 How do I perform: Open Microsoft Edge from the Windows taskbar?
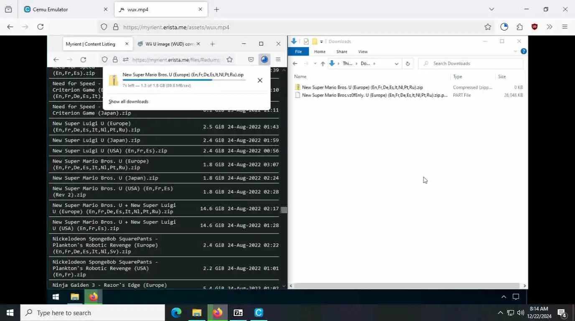tap(176, 313)
